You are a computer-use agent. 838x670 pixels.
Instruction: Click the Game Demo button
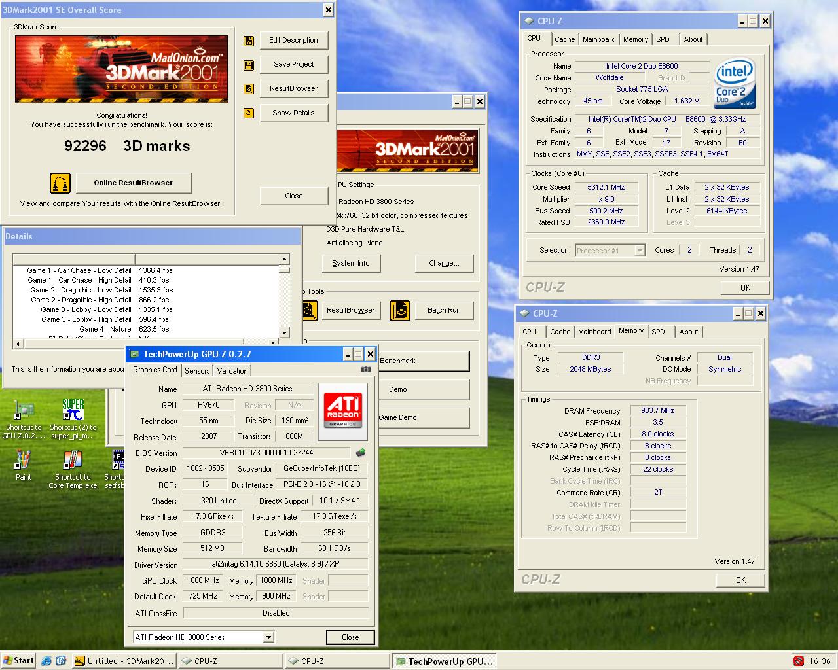pyautogui.click(x=423, y=417)
